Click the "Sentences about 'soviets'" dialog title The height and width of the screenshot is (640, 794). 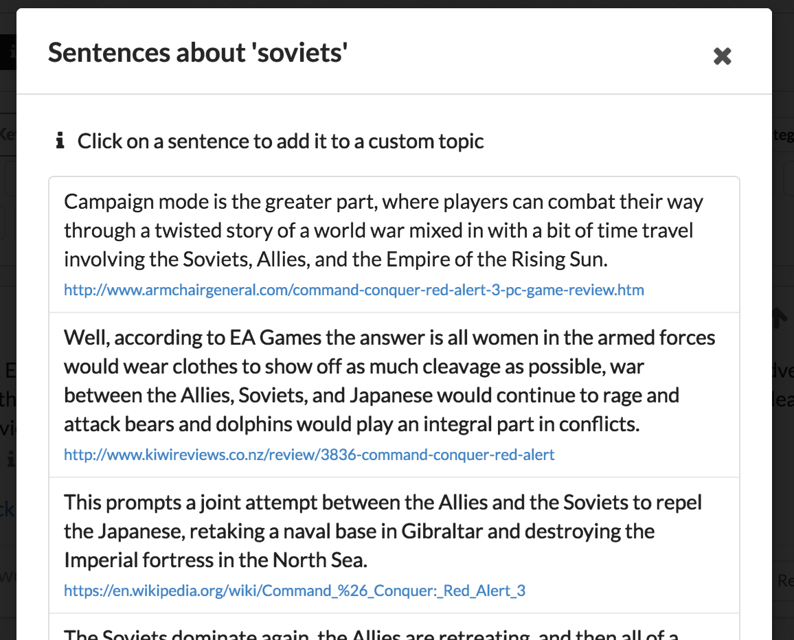point(198,53)
